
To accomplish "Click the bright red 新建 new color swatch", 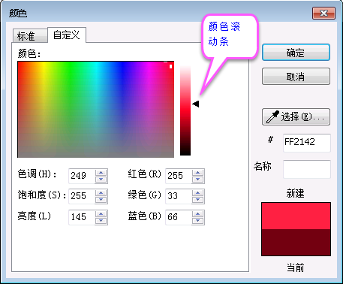I will pos(296,216).
